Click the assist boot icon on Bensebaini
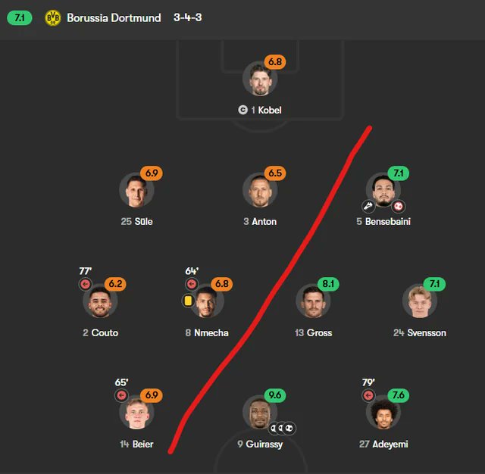Screen dimensions: 485x474 369,206
